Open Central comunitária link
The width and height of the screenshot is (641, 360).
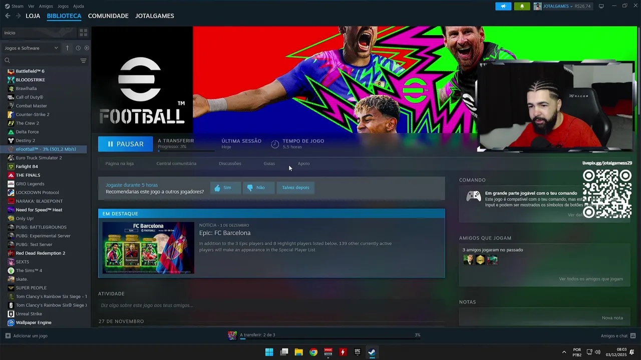[176, 163]
